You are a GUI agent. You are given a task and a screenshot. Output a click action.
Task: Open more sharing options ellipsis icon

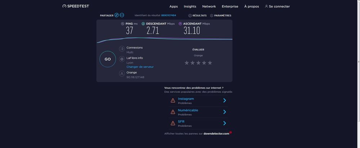tap(122, 15)
